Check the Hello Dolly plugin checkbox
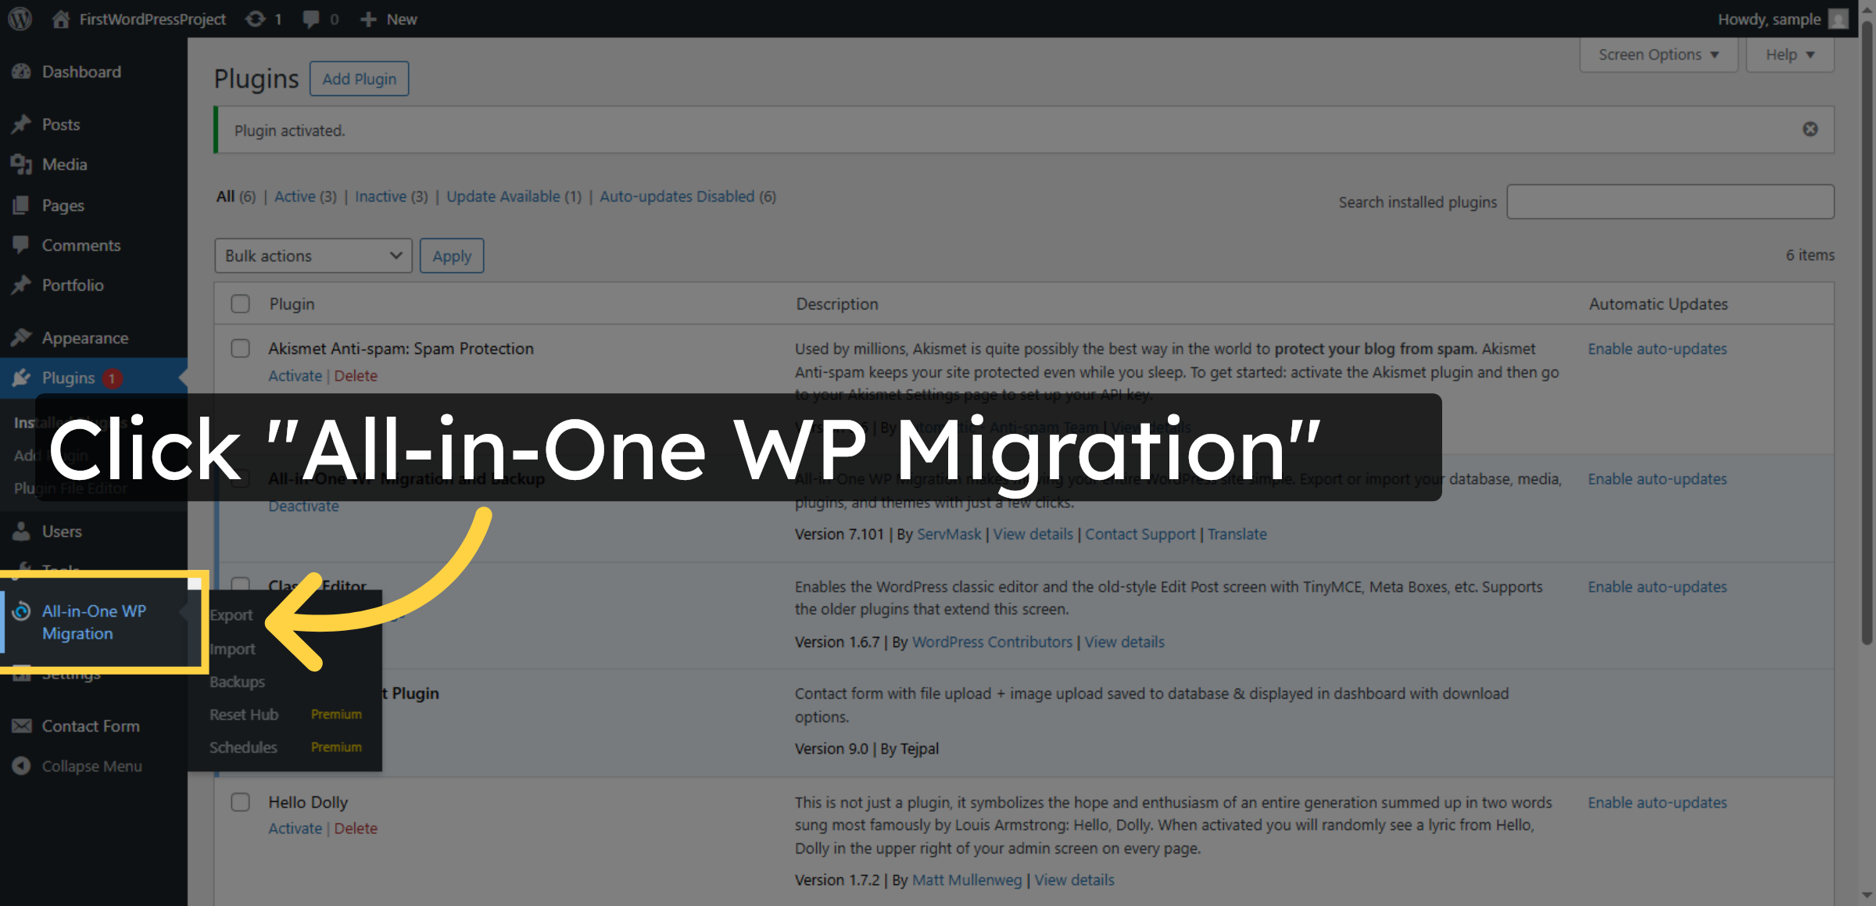1876x906 pixels. tap(240, 802)
